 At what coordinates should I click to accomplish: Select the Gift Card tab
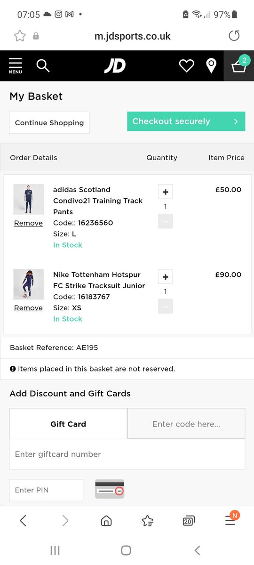(68, 424)
